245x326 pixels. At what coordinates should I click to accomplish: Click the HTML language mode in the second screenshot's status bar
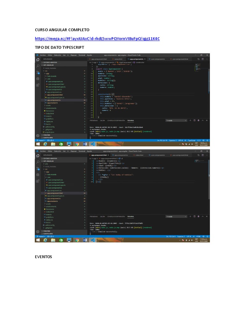(198, 237)
